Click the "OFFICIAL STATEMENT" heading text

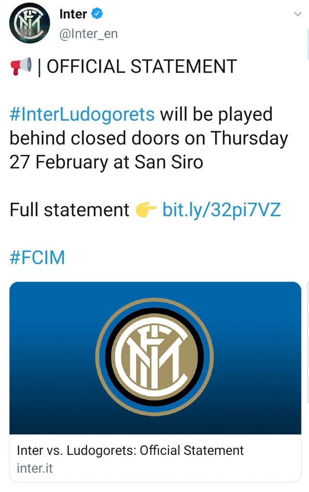[x=141, y=67]
